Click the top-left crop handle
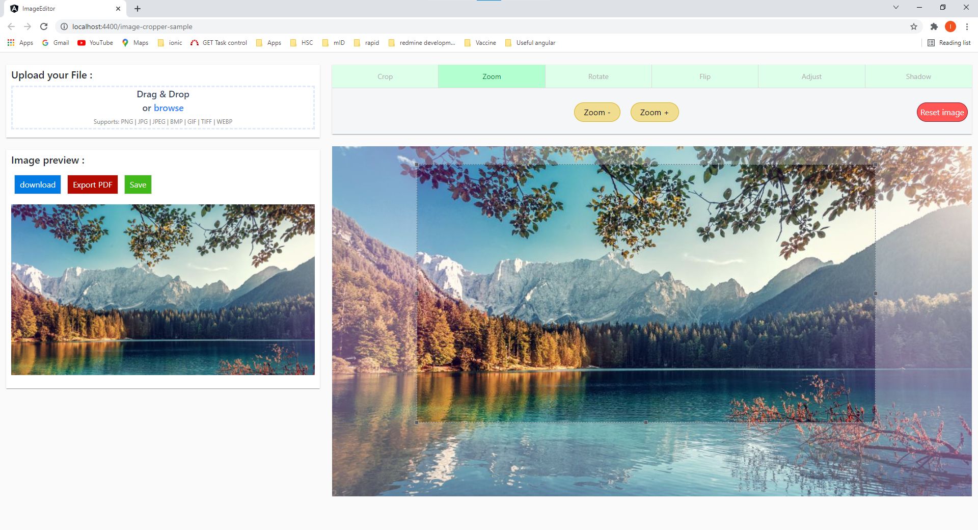The width and height of the screenshot is (978, 530). click(417, 165)
